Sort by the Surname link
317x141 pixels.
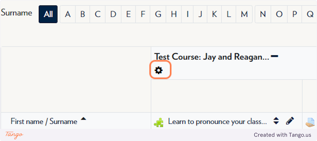click(x=63, y=121)
